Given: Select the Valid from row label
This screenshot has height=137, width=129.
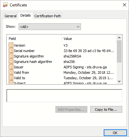Looking at the screenshot, I should click(x=21, y=72).
